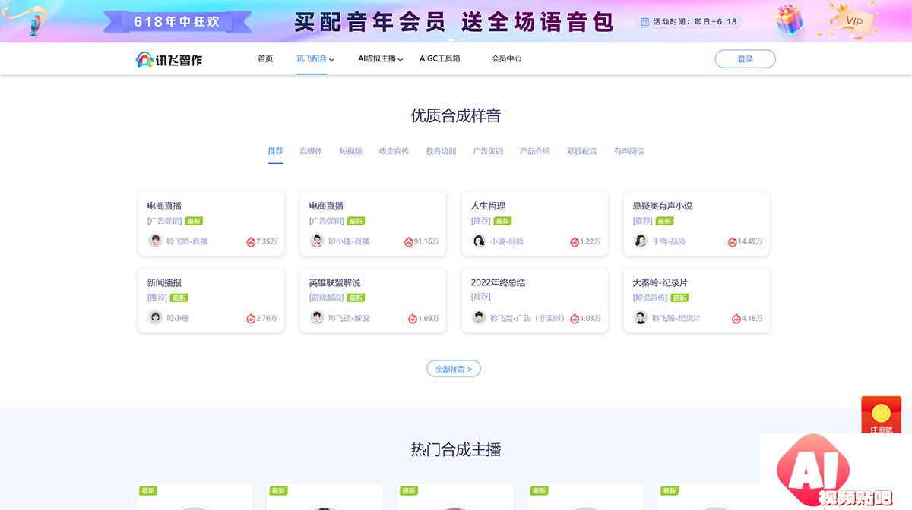Click the 聆飞瀚-纪录片 avatar

coord(641,317)
